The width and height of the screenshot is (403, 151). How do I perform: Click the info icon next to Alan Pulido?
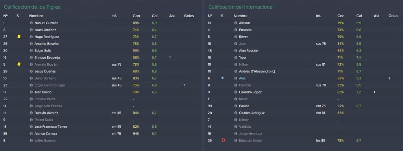(x=31, y=92)
